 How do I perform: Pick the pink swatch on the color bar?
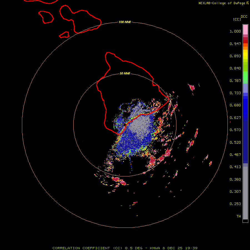point(245,30)
